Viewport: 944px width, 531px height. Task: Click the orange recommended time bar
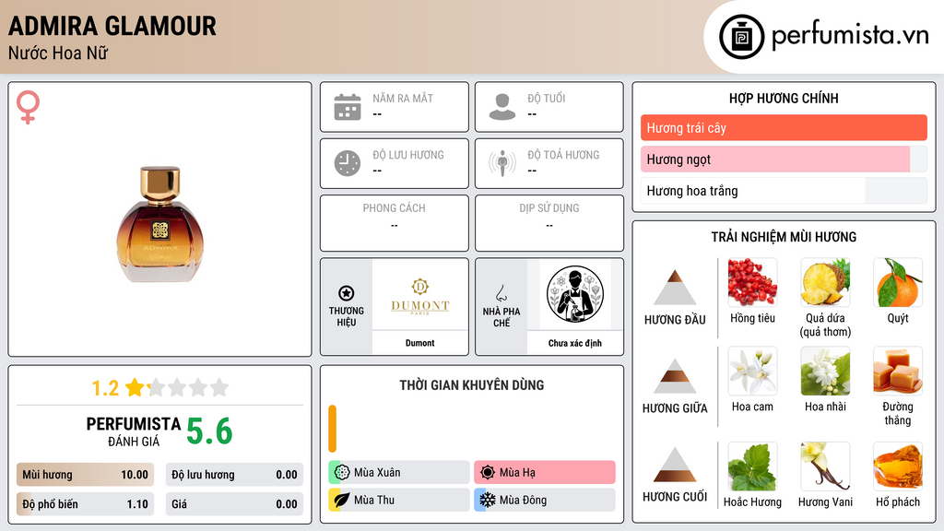click(x=332, y=429)
